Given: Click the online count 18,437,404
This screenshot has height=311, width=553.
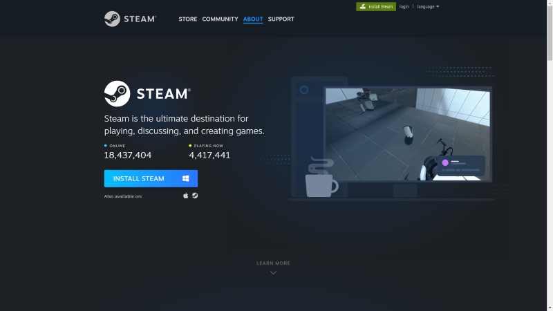Looking at the screenshot, I should tap(128, 155).
